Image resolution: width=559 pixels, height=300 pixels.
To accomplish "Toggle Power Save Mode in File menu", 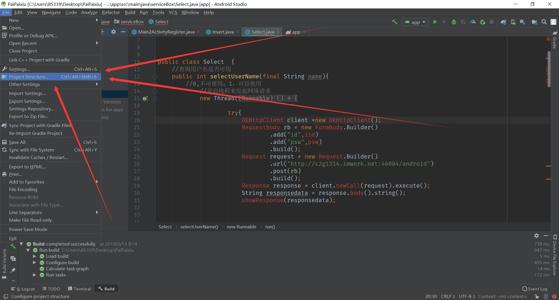I will pyautogui.click(x=51, y=229).
